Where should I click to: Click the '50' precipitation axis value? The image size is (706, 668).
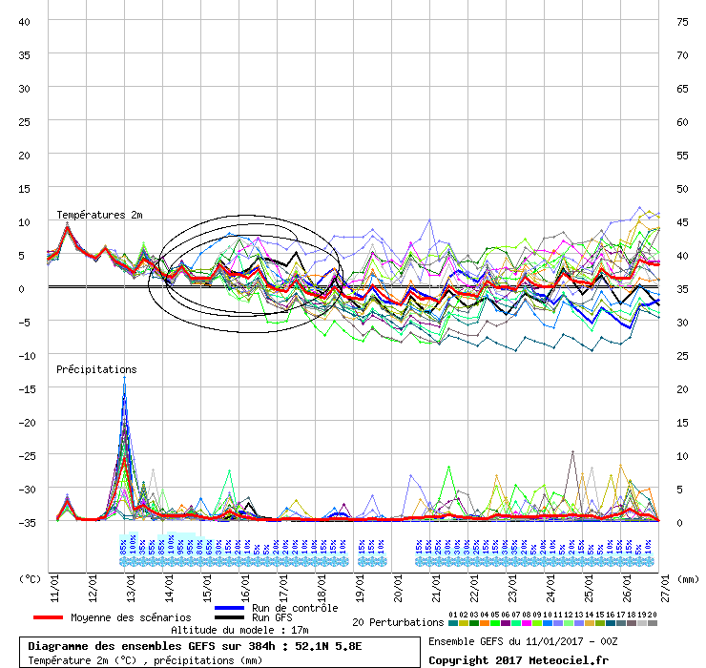point(682,189)
